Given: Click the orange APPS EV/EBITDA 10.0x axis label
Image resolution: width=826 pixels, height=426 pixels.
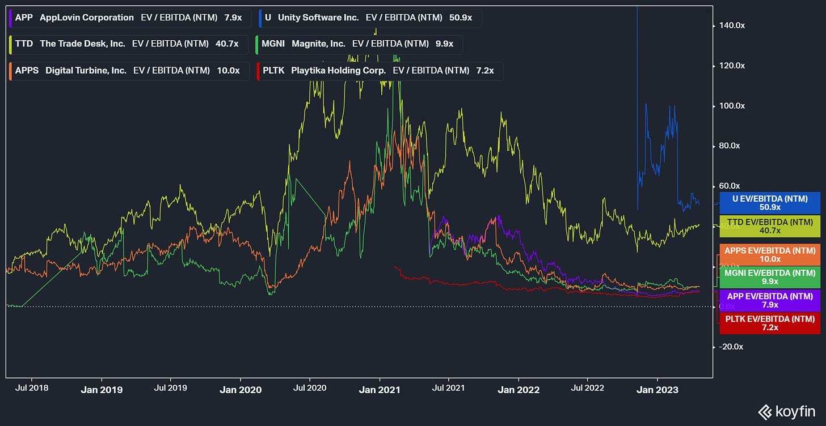Looking at the screenshot, I should point(770,254).
